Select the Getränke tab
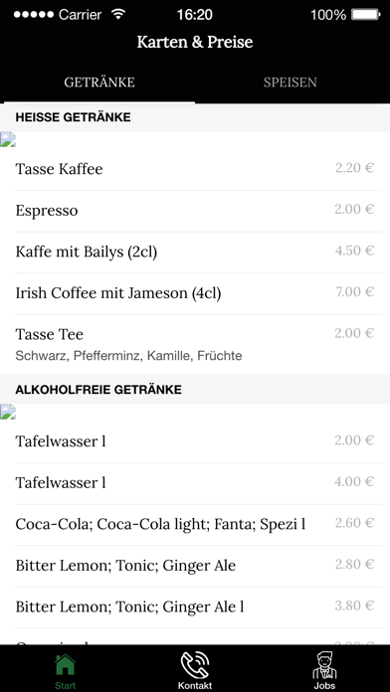Screen dimensions: 390x692 pyautogui.click(x=99, y=83)
